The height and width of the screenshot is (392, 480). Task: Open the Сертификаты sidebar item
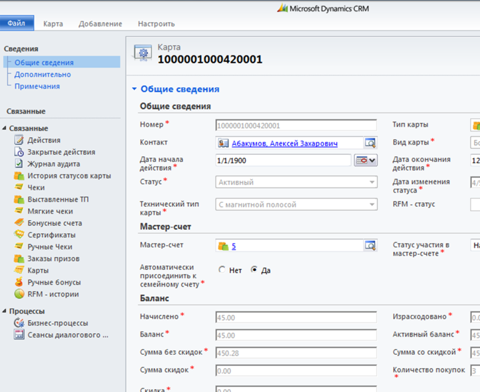51,235
